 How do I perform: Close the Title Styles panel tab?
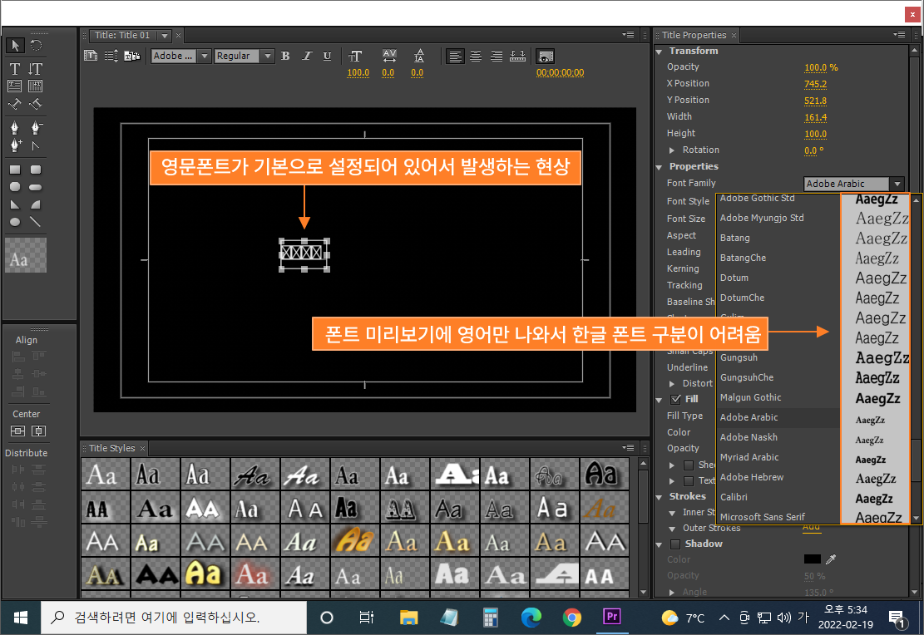coord(142,448)
